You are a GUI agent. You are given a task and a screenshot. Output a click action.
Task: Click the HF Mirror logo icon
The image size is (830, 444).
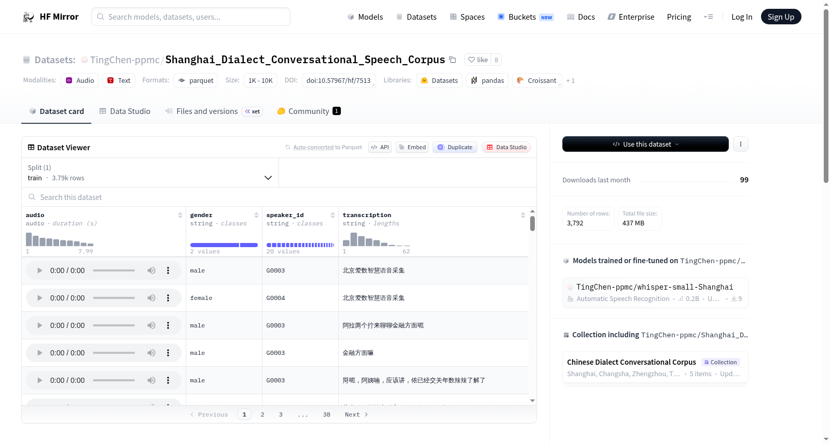(x=29, y=17)
